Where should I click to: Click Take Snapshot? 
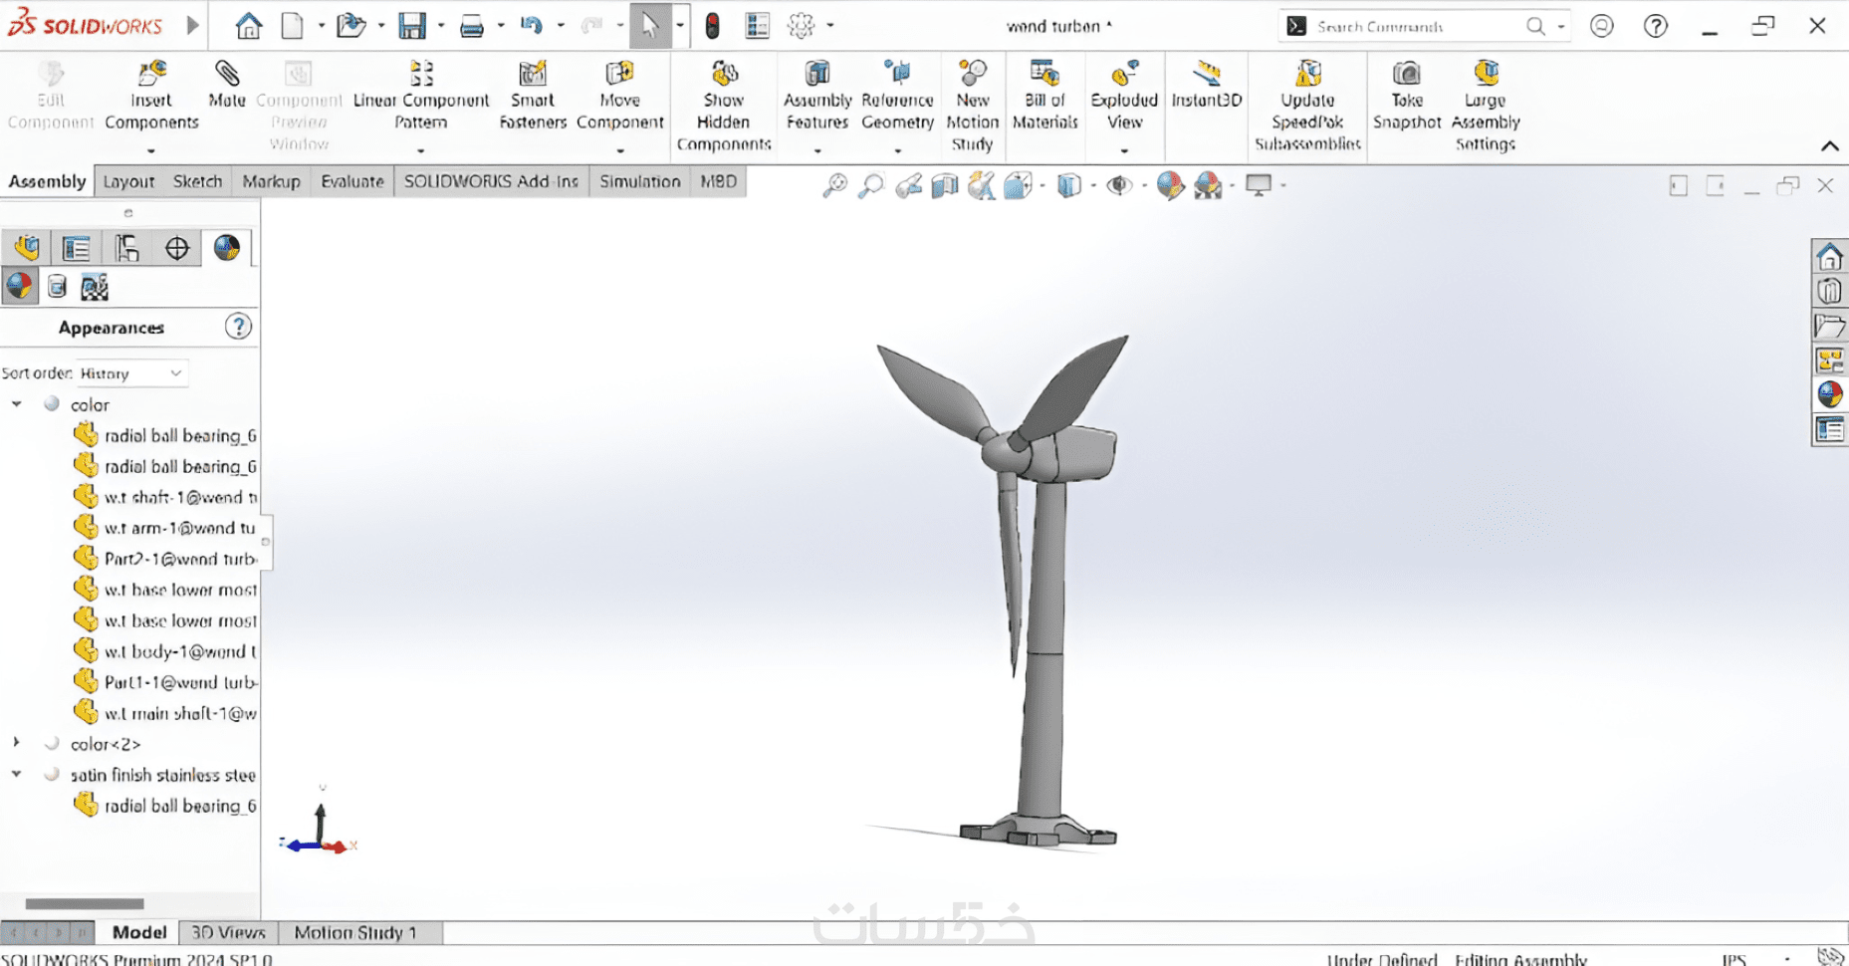tap(1407, 98)
